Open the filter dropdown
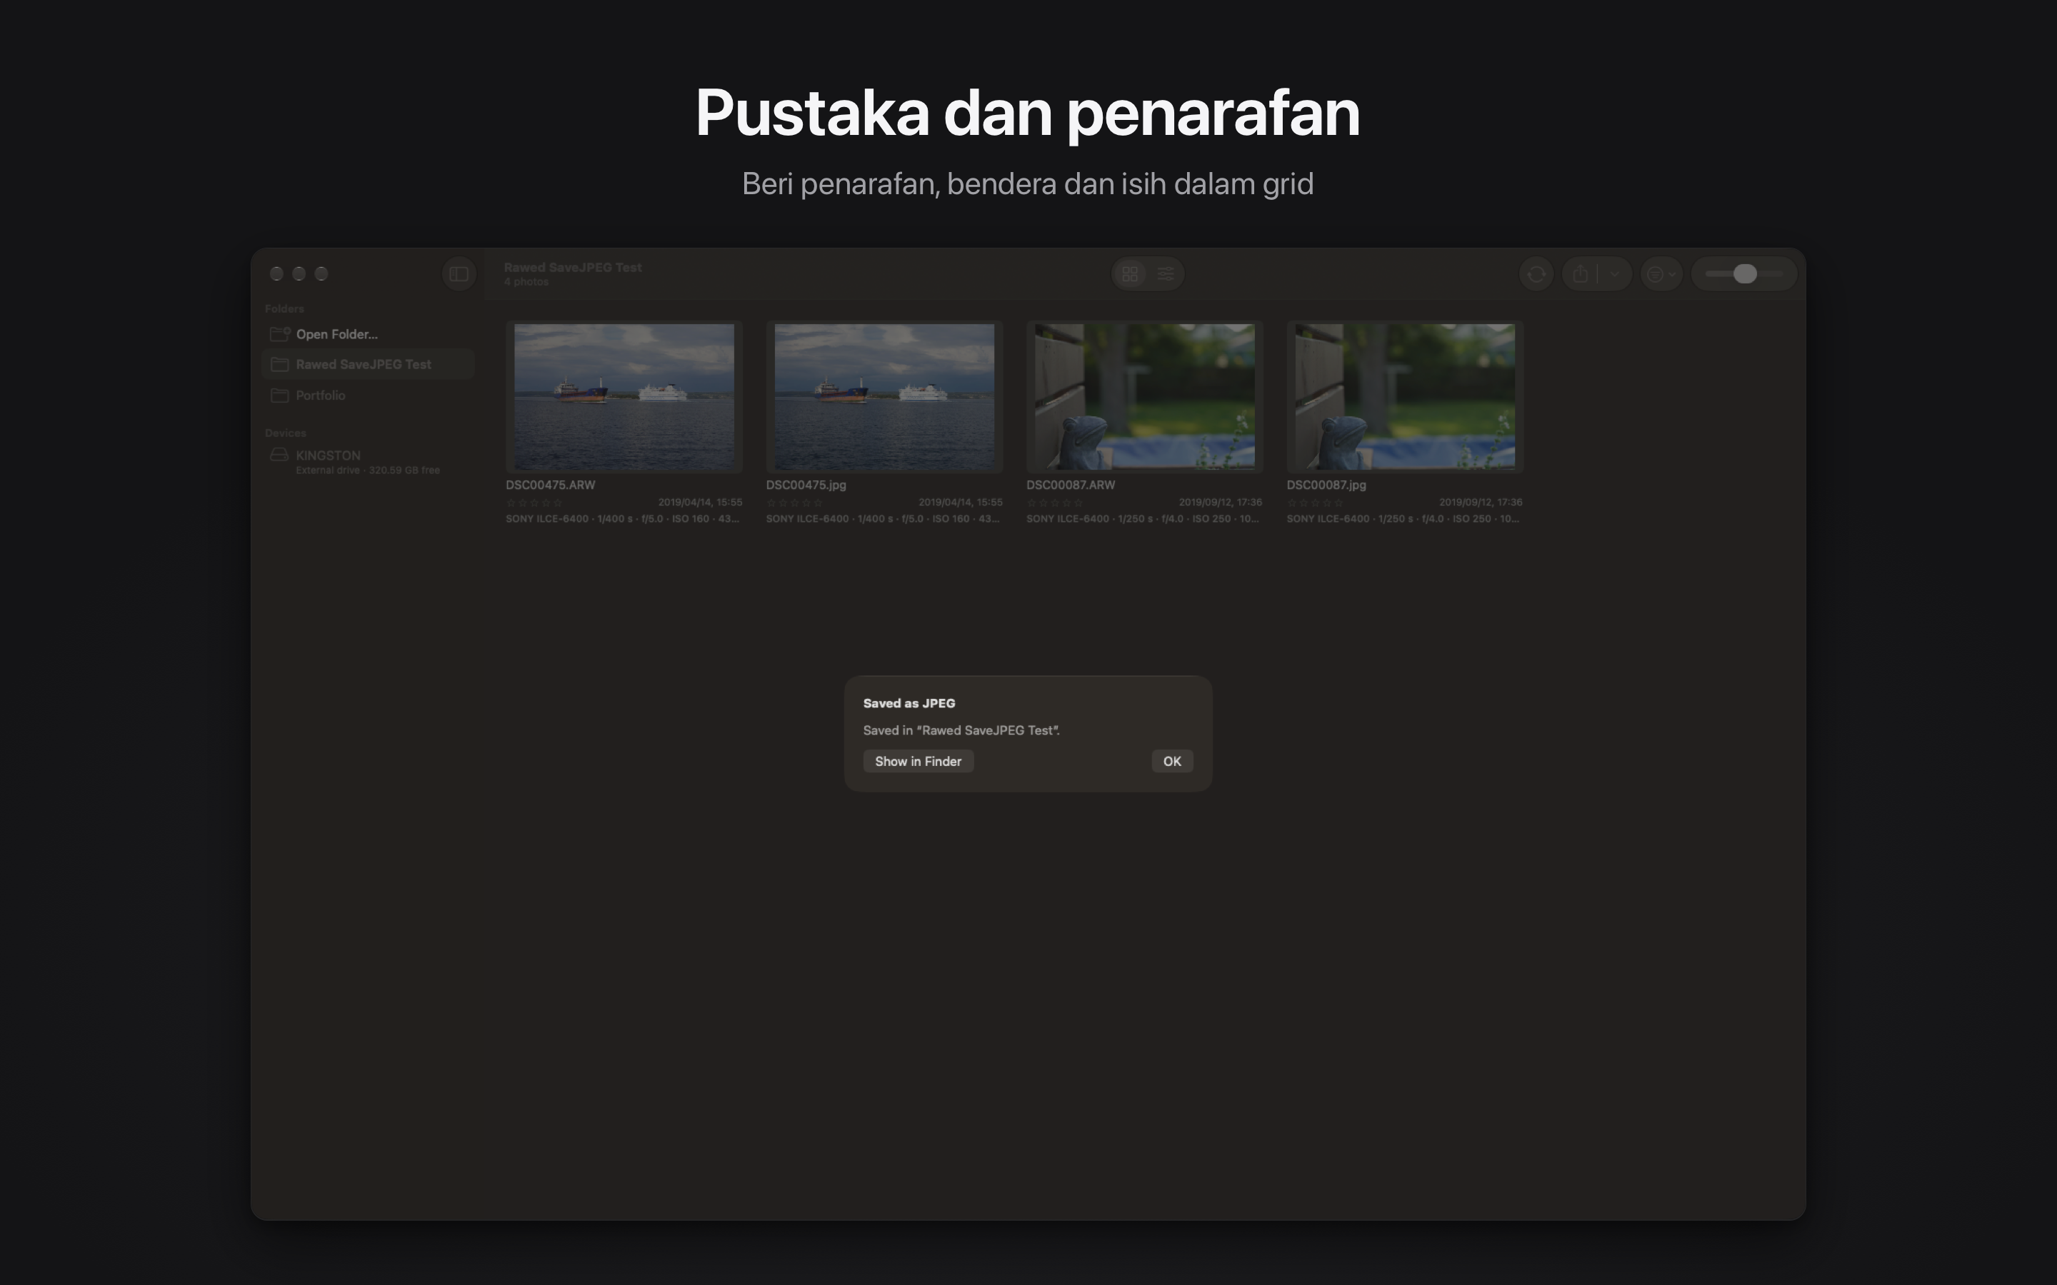This screenshot has height=1285, width=2057. tap(1661, 273)
